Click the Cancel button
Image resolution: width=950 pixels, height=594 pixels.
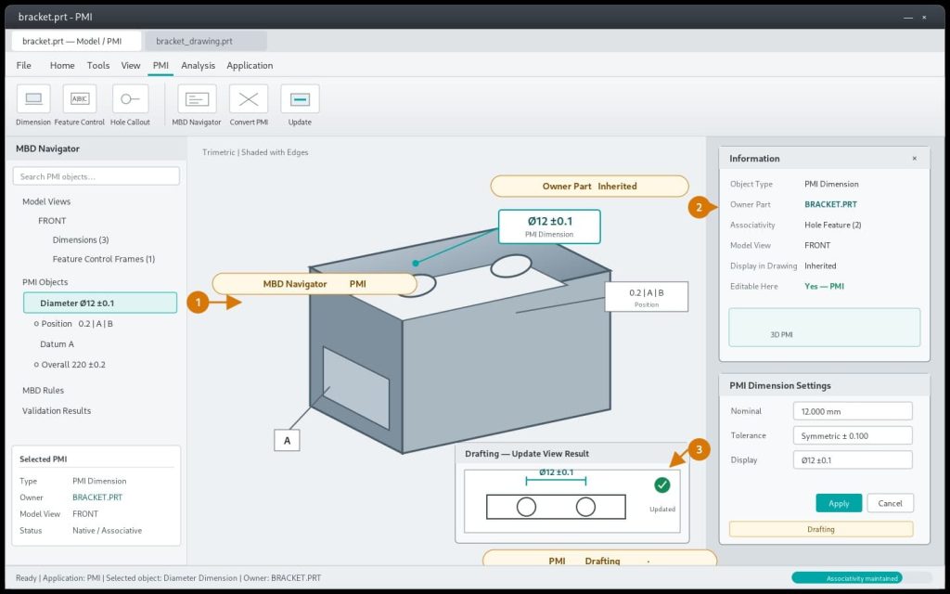890,503
